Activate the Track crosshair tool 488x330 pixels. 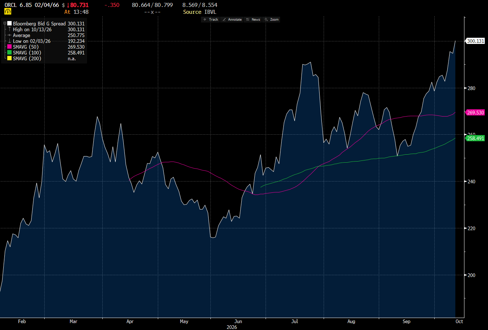click(211, 20)
